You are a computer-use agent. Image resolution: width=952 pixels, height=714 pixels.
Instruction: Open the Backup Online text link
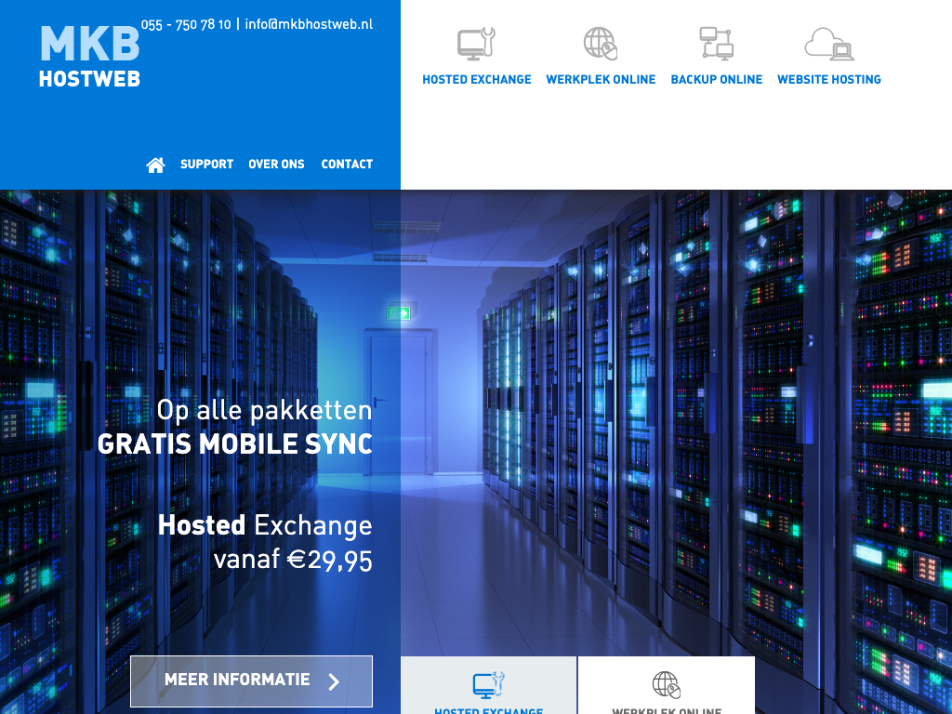pyautogui.click(x=716, y=80)
